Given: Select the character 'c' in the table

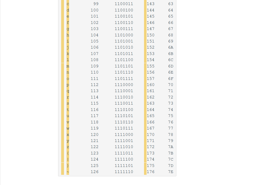Looking at the screenshot, I should point(68,4).
